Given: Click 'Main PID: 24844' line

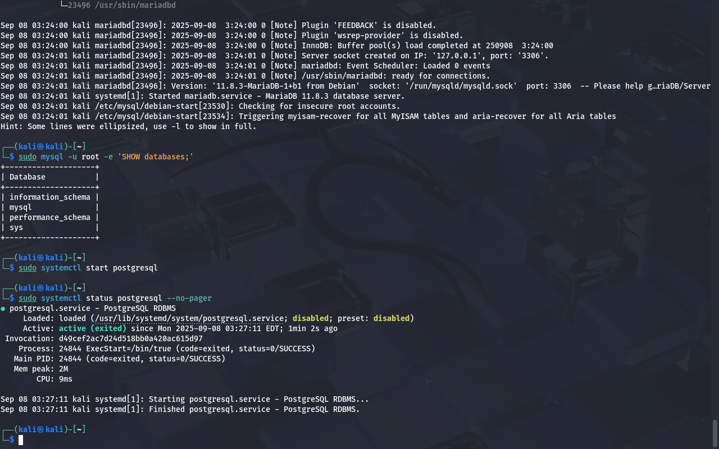Looking at the screenshot, I should click(x=120, y=359).
